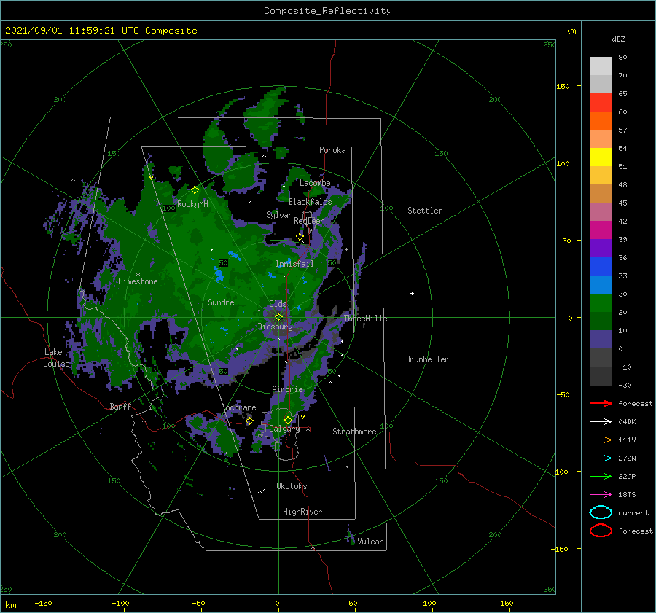Click the Drumheller city label
Image resolution: width=656 pixels, height=613 pixels.
[x=427, y=359]
